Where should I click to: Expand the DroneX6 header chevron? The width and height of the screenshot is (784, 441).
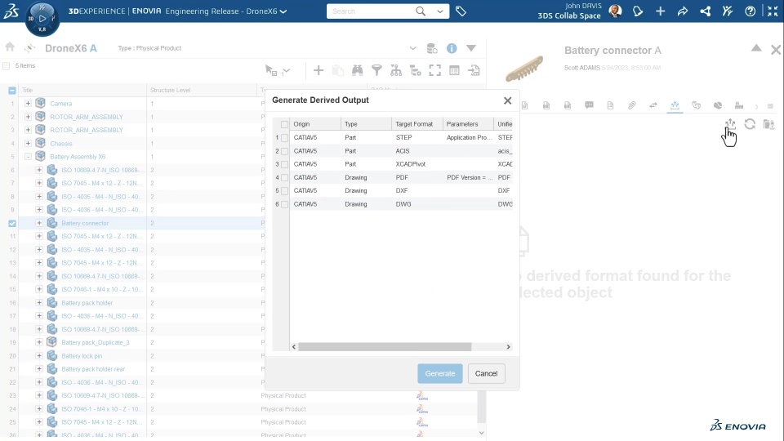click(x=412, y=48)
